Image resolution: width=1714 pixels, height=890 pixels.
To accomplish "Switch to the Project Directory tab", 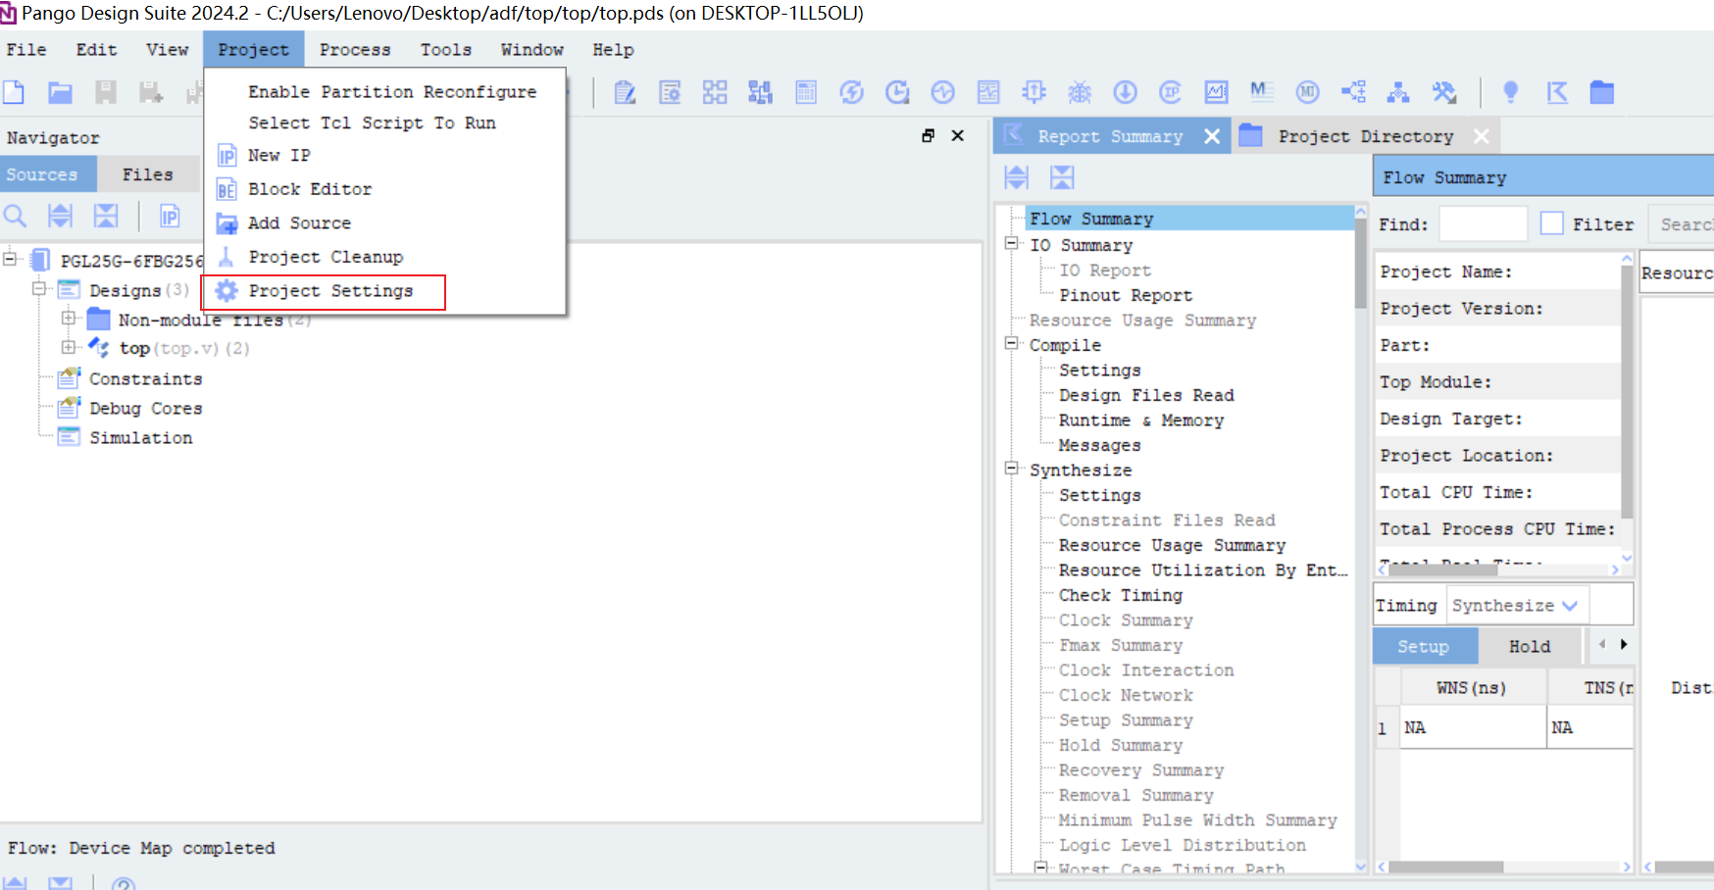I will [x=1365, y=136].
